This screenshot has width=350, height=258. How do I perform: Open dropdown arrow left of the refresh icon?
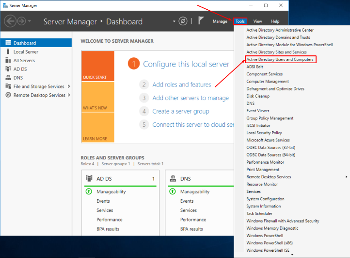174,21
